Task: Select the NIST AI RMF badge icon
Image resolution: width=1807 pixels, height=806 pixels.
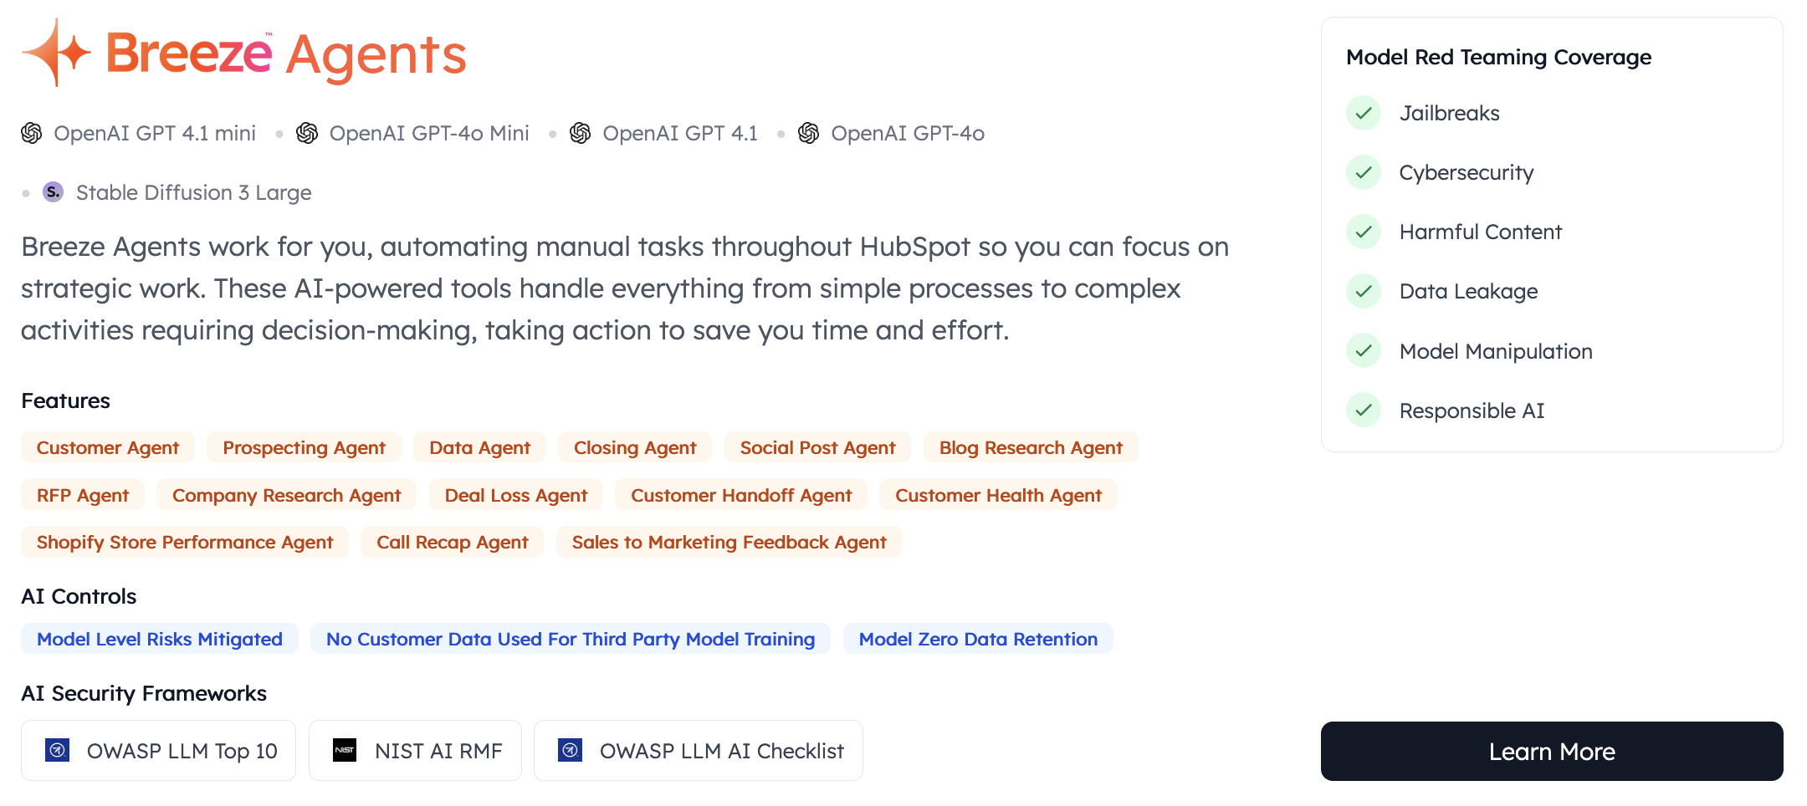Action: pyautogui.click(x=345, y=750)
